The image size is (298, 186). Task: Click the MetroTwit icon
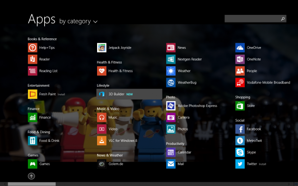coord(240,140)
